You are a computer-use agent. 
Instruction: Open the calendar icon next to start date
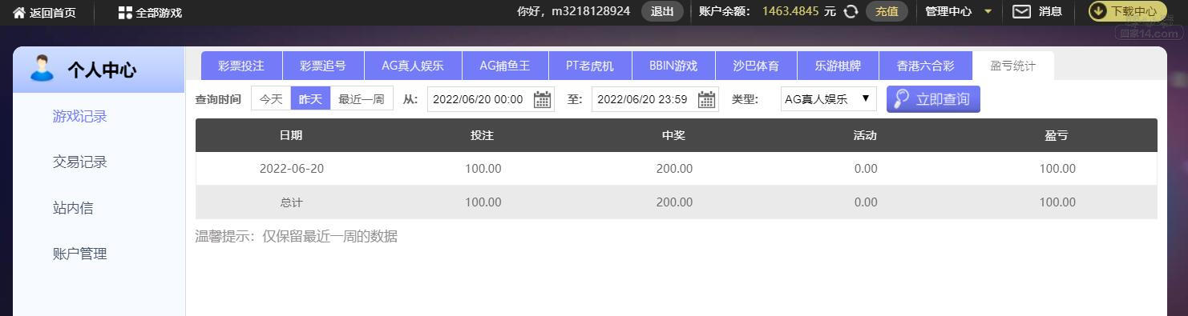coord(543,99)
